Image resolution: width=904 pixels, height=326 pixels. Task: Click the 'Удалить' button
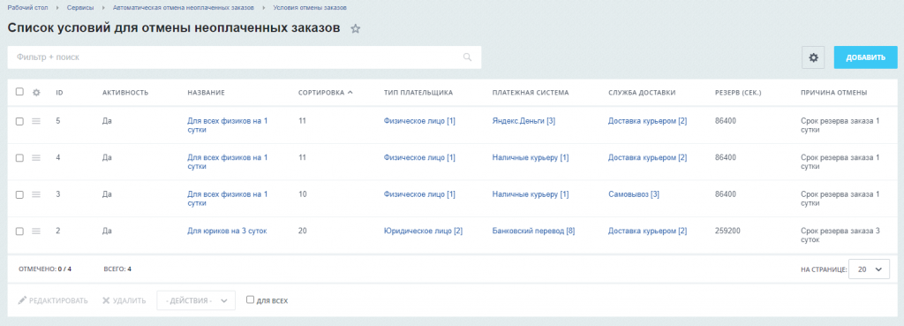124,300
